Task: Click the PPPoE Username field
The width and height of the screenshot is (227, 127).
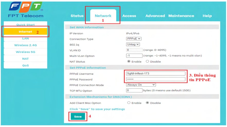Action: click(x=156, y=74)
